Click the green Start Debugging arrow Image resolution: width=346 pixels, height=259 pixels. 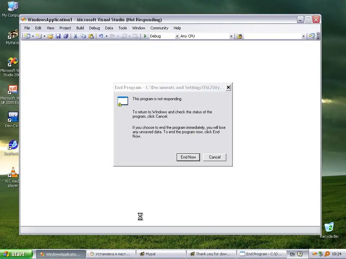(x=145, y=36)
